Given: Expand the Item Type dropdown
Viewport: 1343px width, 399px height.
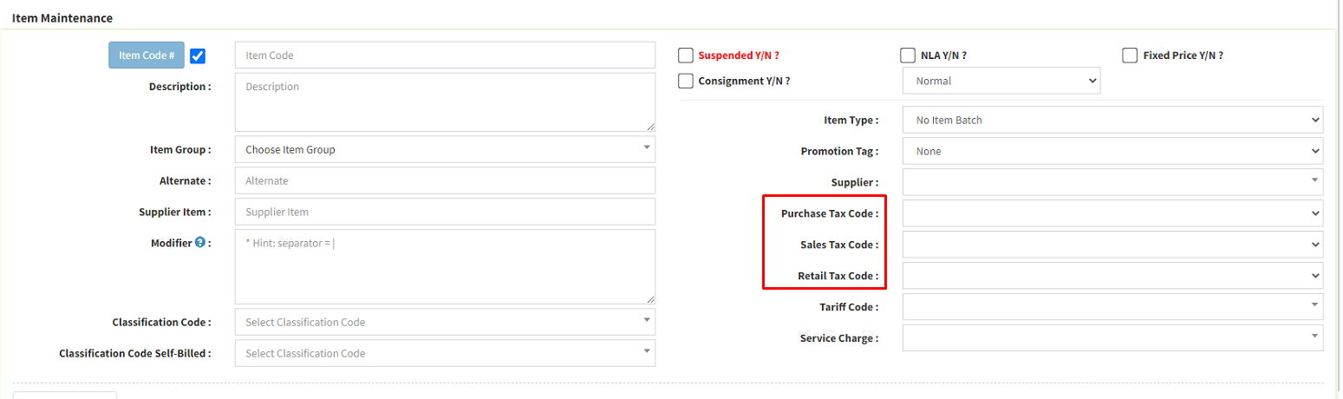Looking at the screenshot, I should click(1112, 120).
